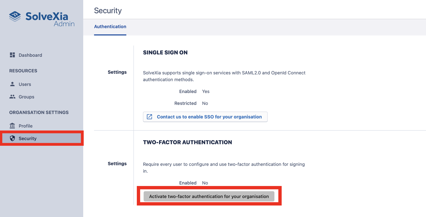
Task: Click the Users person icon
Action: [12, 84]
